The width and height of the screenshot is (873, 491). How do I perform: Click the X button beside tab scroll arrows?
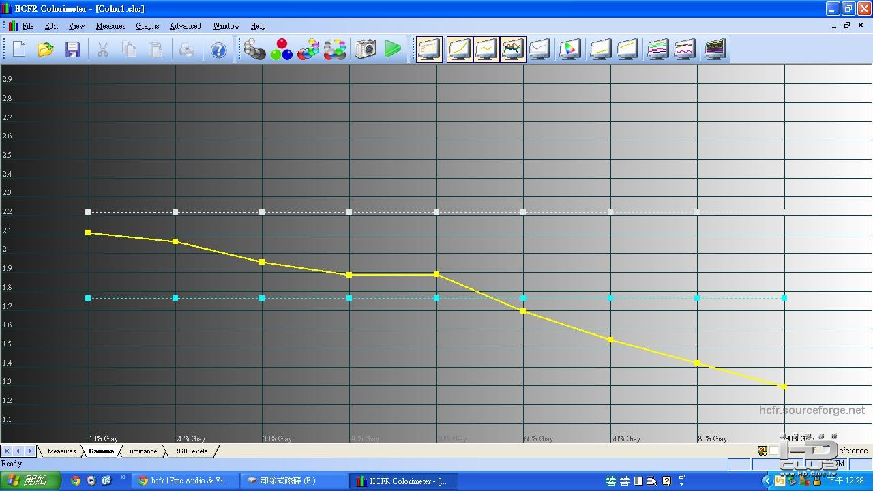tap(7, 451)
